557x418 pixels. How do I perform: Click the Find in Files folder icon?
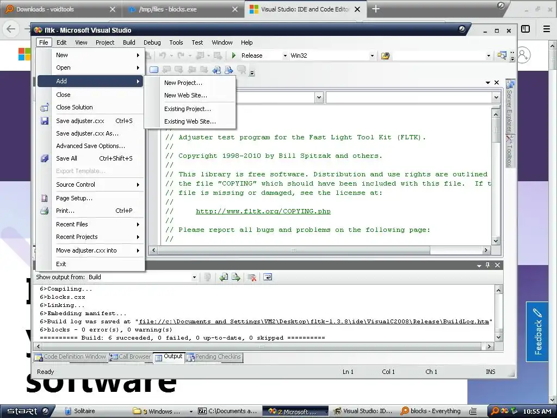pyautogui.click(x=386, y=56)
